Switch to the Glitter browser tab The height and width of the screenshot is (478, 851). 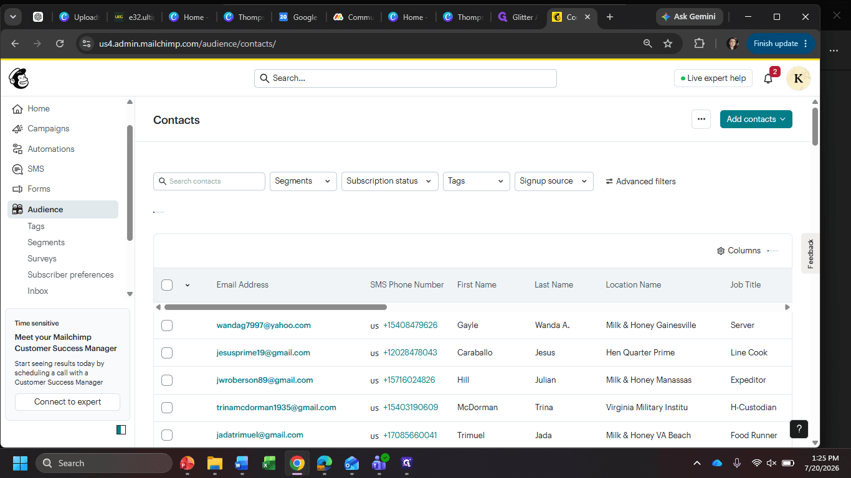click(x=518, y=17)
